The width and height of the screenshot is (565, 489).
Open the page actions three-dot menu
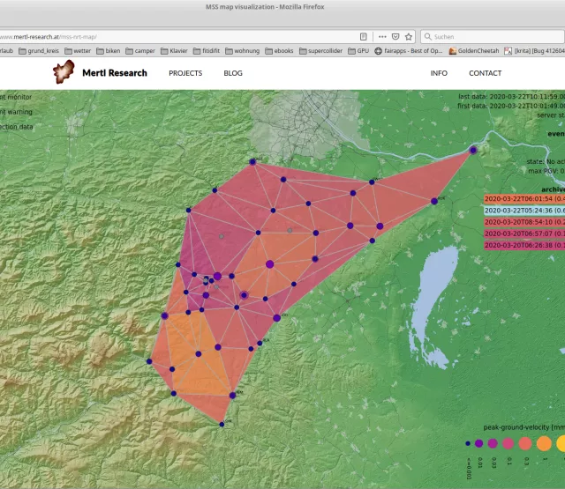[382, 37]
